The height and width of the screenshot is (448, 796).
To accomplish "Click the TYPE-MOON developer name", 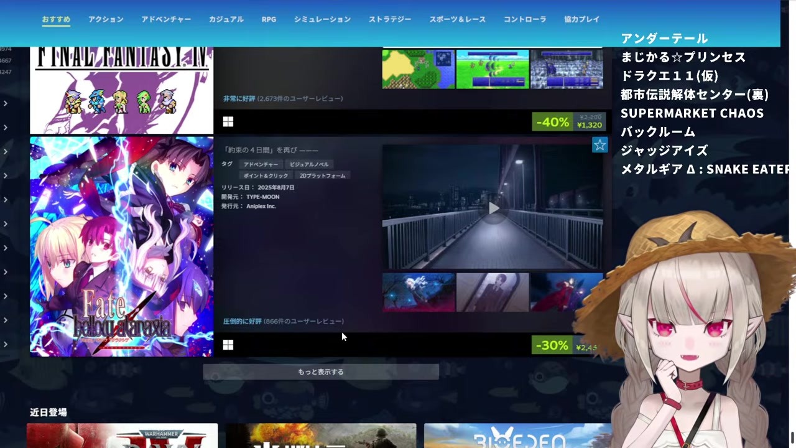I will point(263,197).
